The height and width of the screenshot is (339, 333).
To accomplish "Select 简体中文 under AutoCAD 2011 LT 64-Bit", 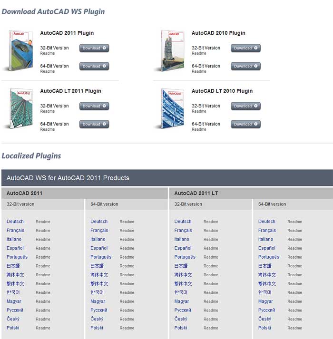I will coord(267,275).
